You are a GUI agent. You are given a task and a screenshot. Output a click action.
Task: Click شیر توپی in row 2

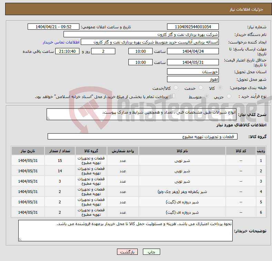[x=182, y=171]
